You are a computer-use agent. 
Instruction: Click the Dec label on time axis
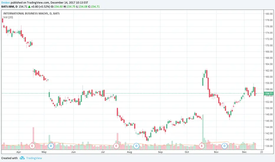pyautogui.click(x=244, y=152)
